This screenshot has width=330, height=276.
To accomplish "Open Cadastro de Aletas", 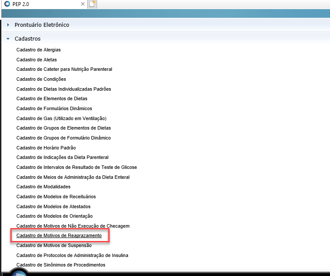I will (x=37, y=60).
